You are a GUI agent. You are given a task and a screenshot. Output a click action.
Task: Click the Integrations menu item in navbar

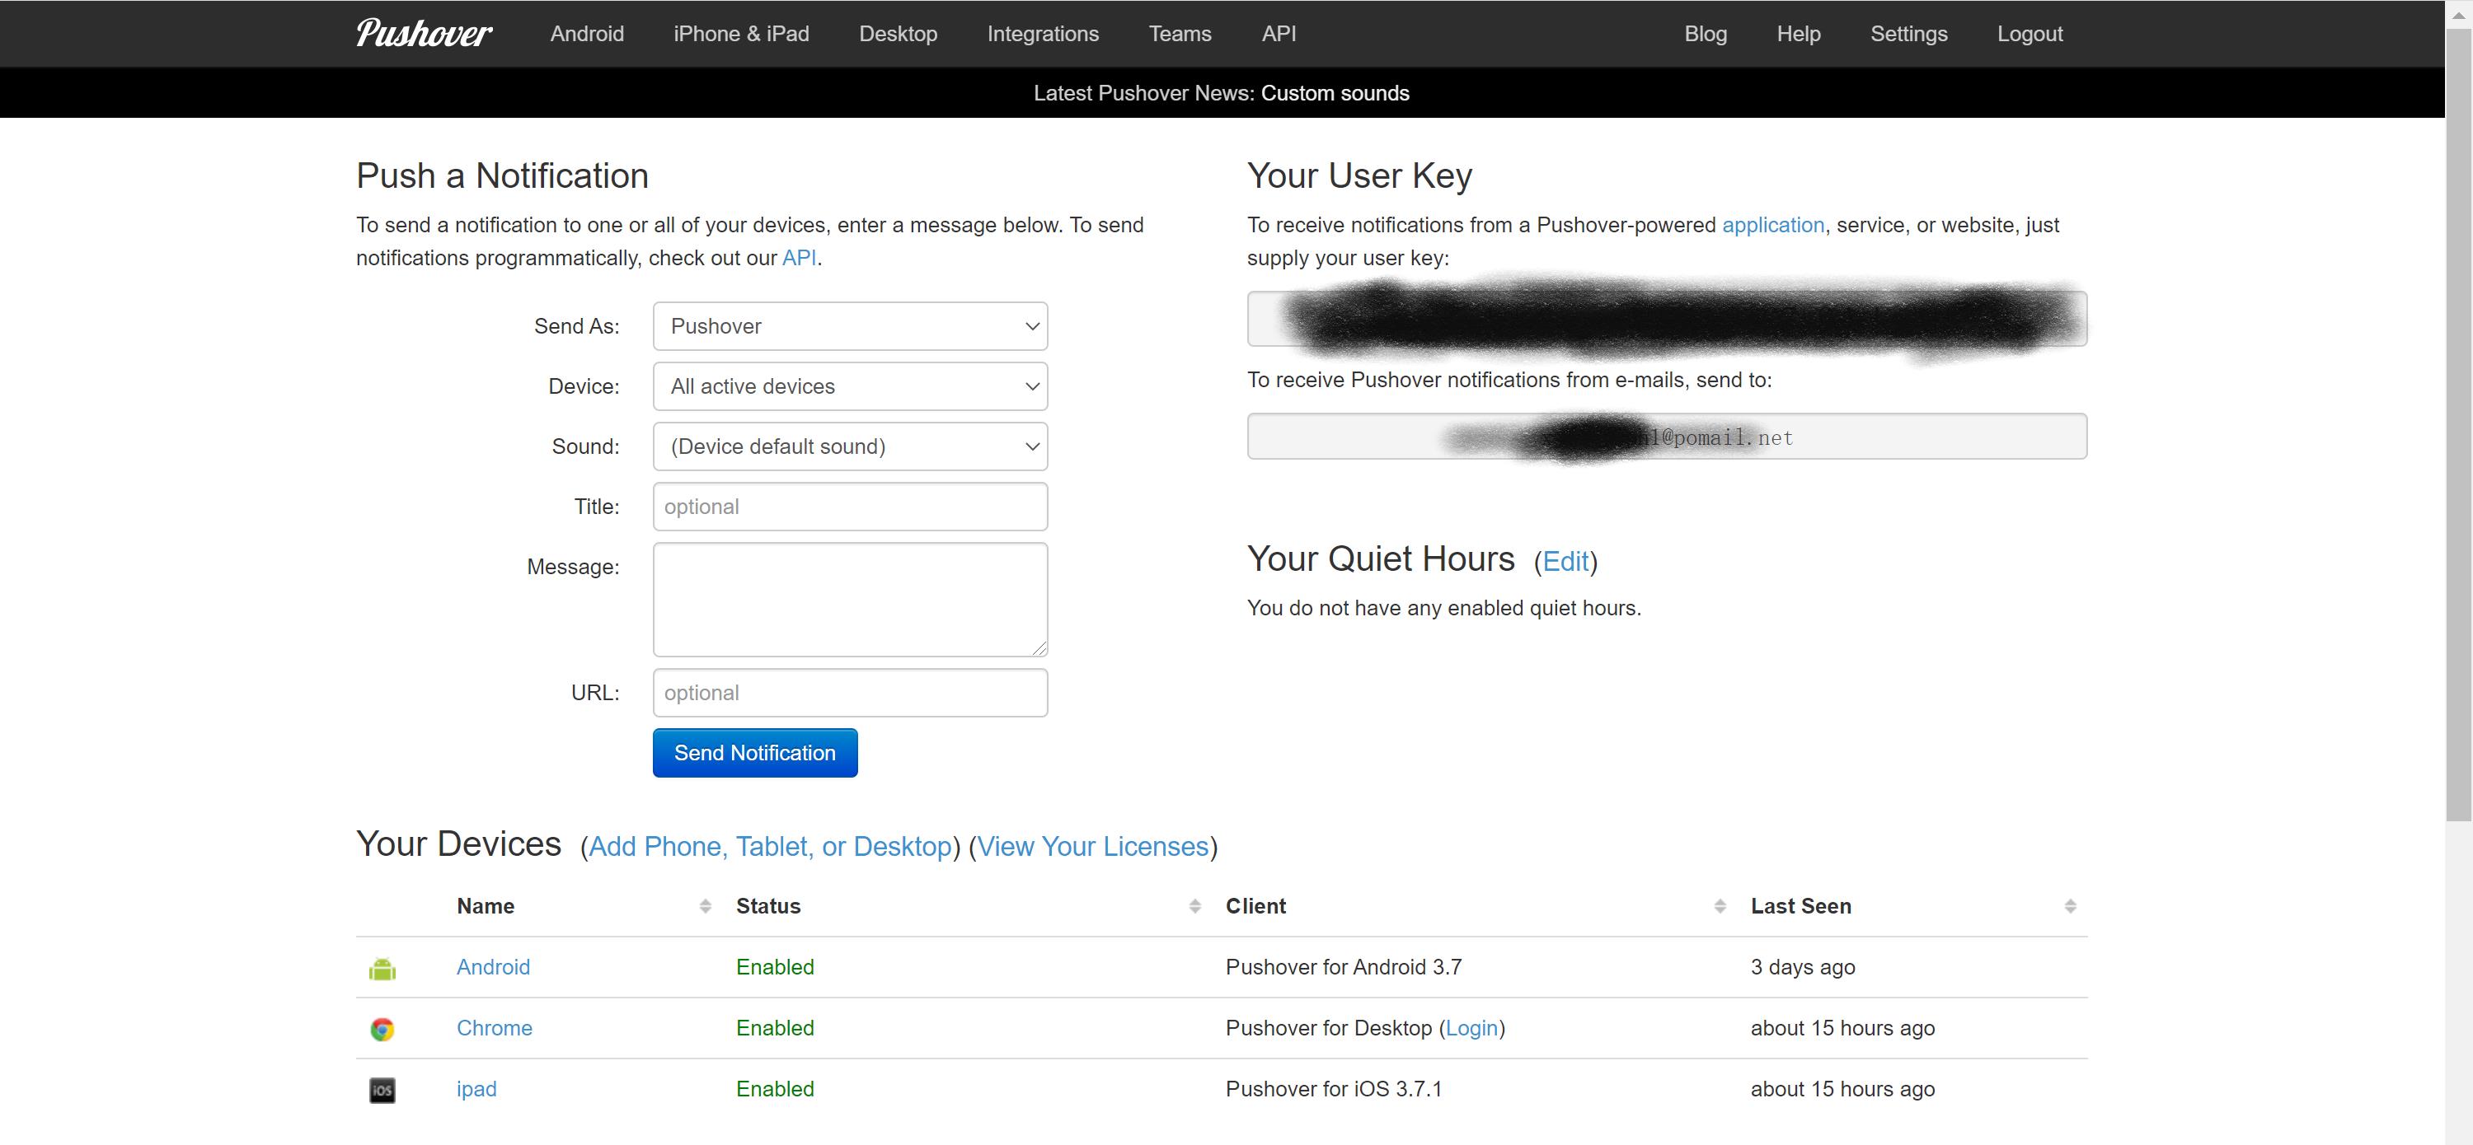1043,33
